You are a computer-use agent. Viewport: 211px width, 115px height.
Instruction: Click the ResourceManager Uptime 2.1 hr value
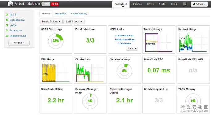(x=124, y=101)
